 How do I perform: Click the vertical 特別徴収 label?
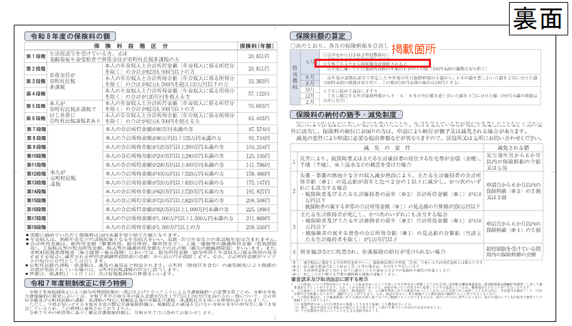click(x=295, y=77)
